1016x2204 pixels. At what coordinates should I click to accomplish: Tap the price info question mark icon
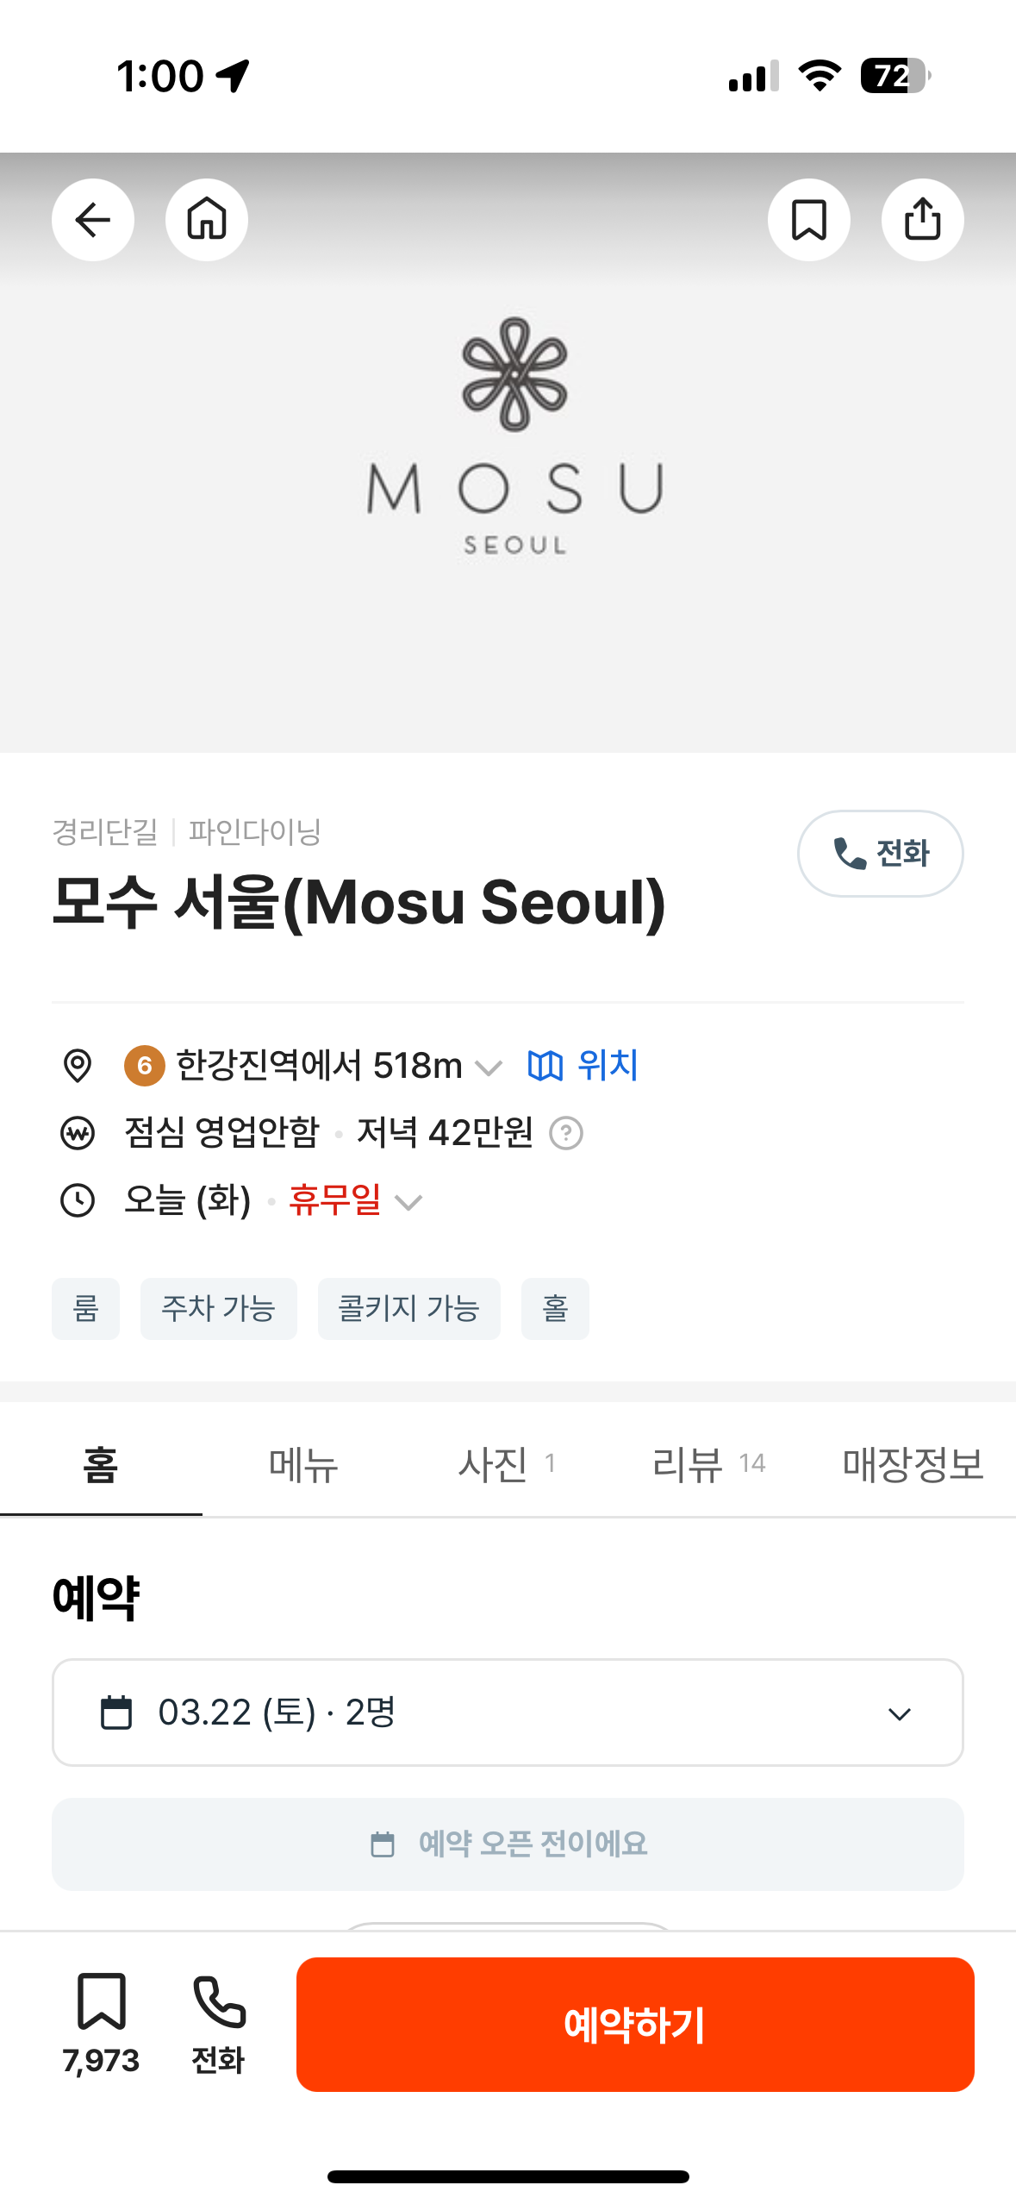[x=566, y=1133]
